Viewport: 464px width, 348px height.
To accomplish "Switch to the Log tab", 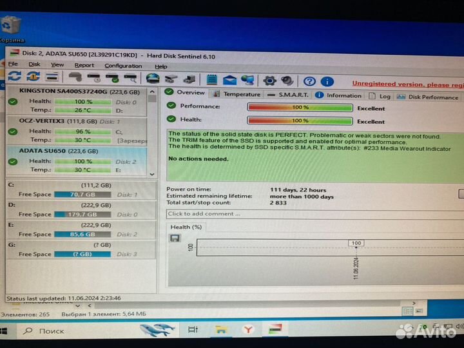I will coord(380,96).
